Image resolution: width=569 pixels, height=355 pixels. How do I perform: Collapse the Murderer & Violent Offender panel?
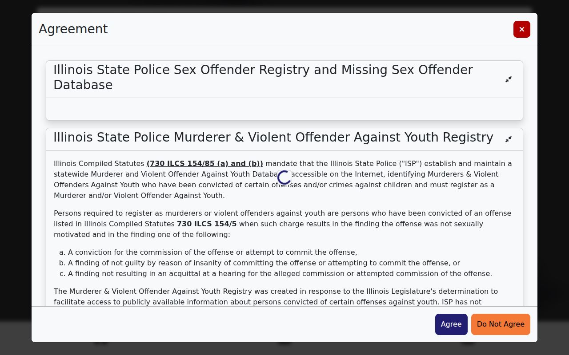pos(509,139)
